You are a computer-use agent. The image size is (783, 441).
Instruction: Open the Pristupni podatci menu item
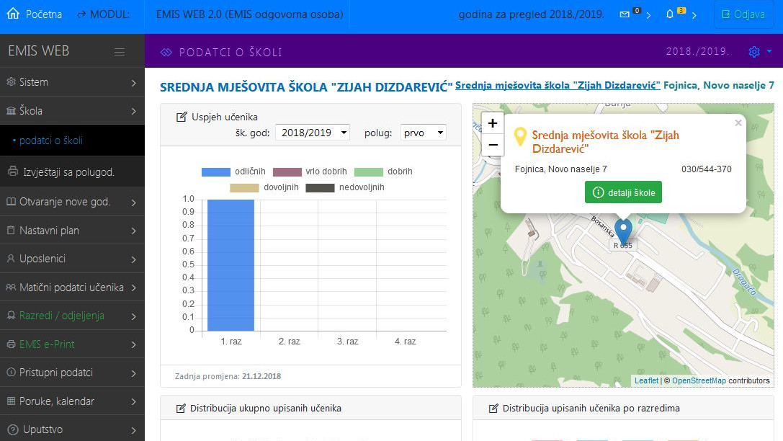tap(73, 373)
